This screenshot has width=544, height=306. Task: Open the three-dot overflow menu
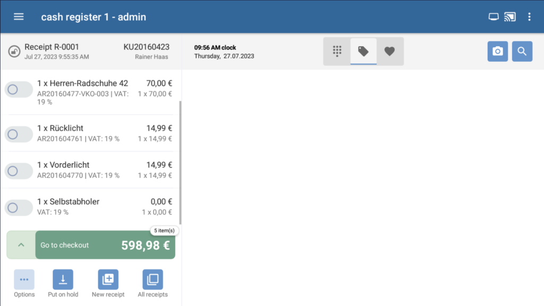click(x=529, y=17)
